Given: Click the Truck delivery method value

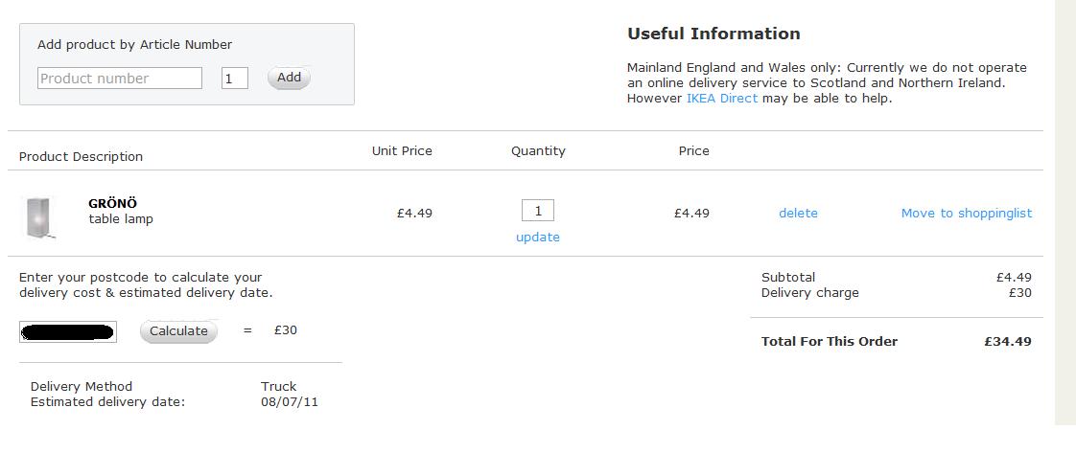Looking at the screenshot, I should 278,387.
